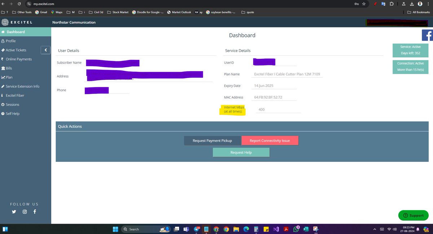The height and width of the screenshot is (234, 433).
Task: Click the Service: Active status box
Action: point(411,50)
